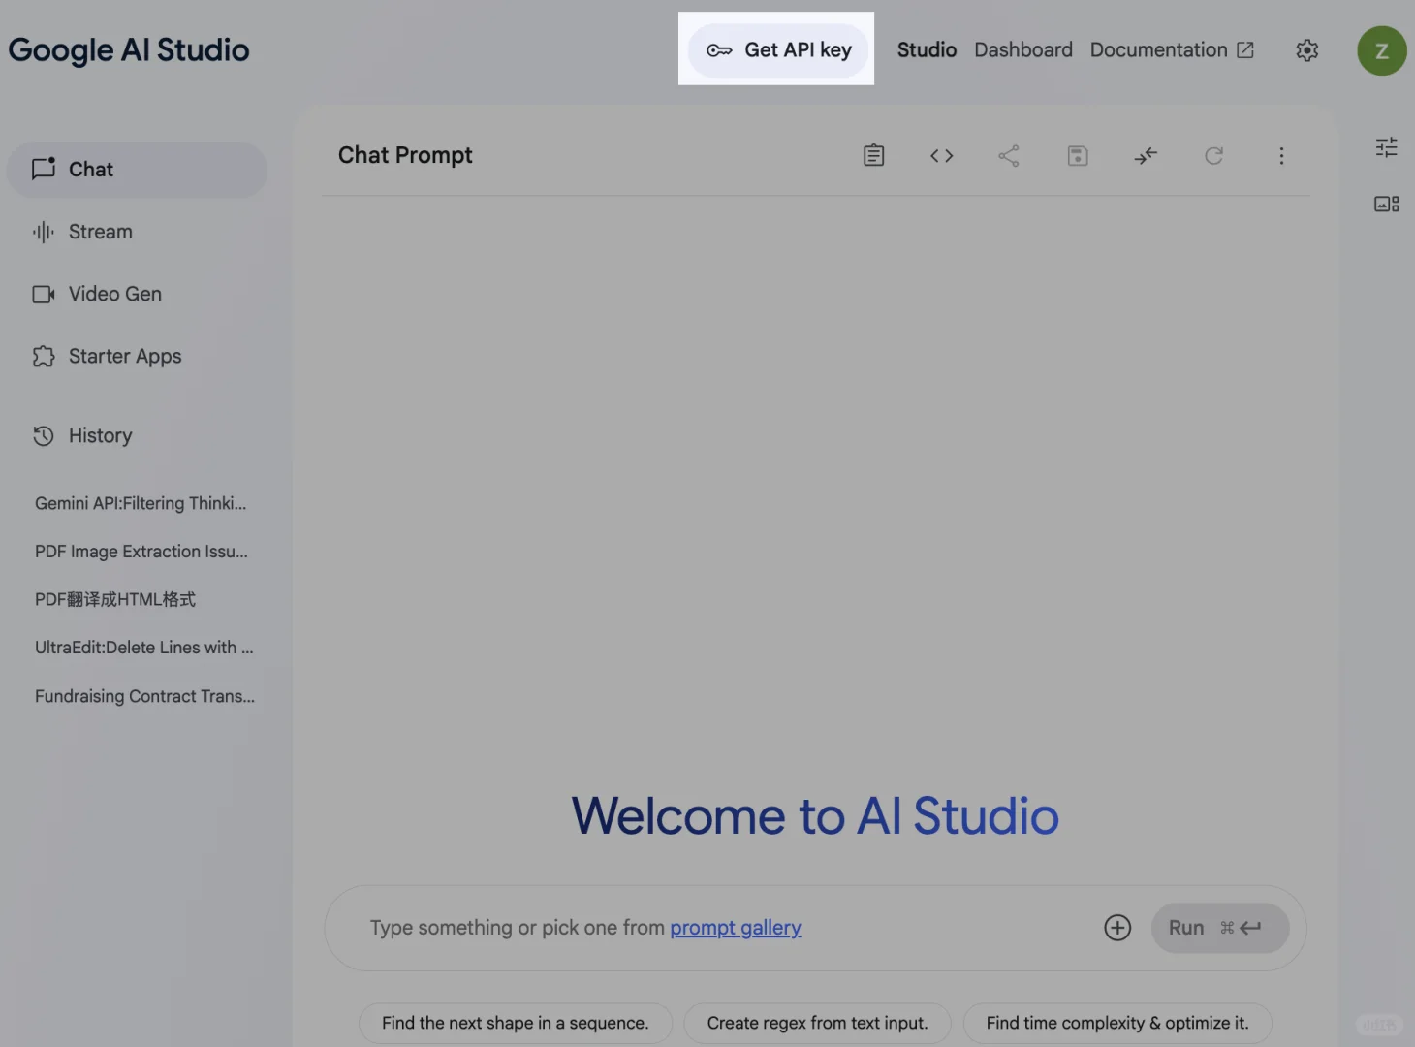
Task: Select Chat in the sidebar
Action: pyautogui.click(x=137, y=170)
